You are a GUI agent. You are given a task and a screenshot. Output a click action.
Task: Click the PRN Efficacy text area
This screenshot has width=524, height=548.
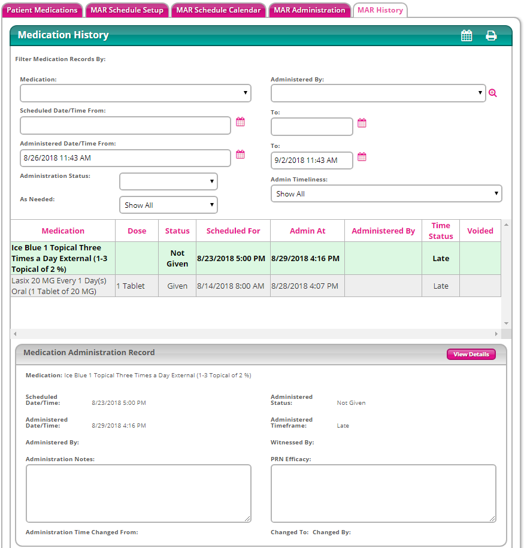click(x=383, y=493)
